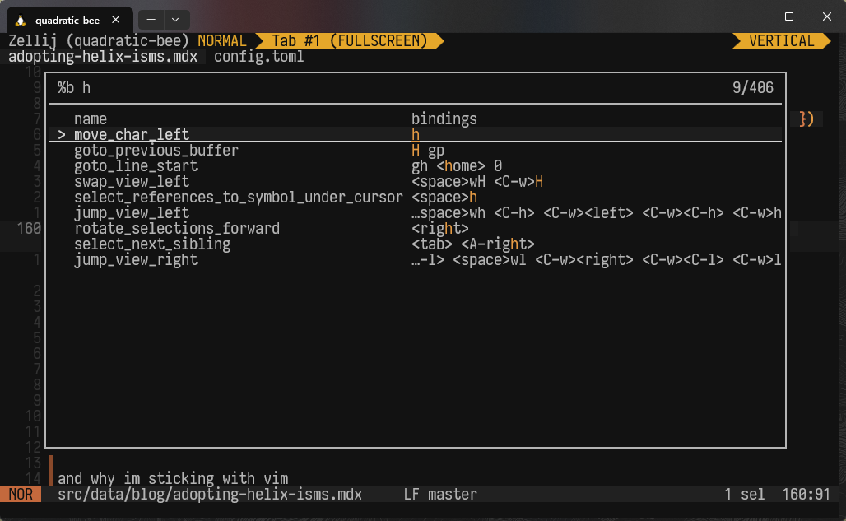Click the '<tab> <A-right>' binding

pyautogui.click(x=472, y=244)
